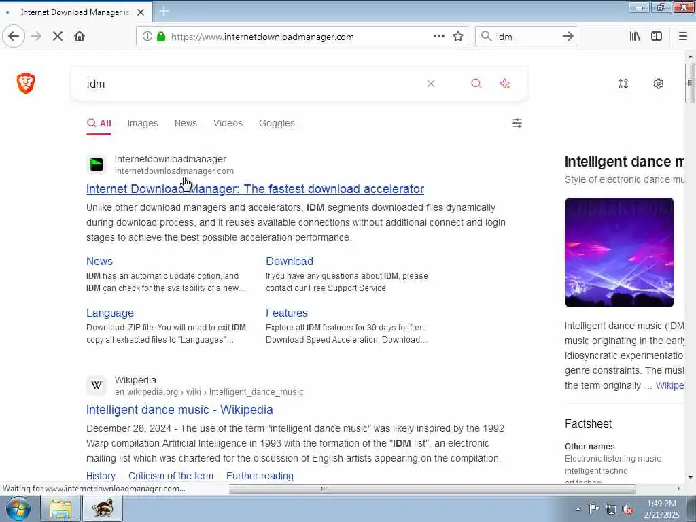Click the vertical scrollbar thumb

click(690, 83)
